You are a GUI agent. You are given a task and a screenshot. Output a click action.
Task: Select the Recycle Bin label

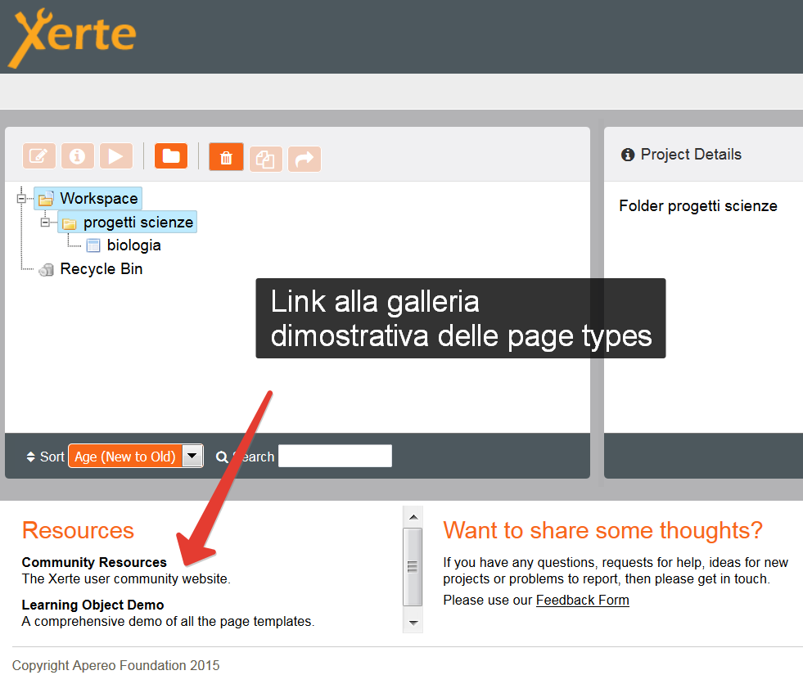tap(102, 269)
